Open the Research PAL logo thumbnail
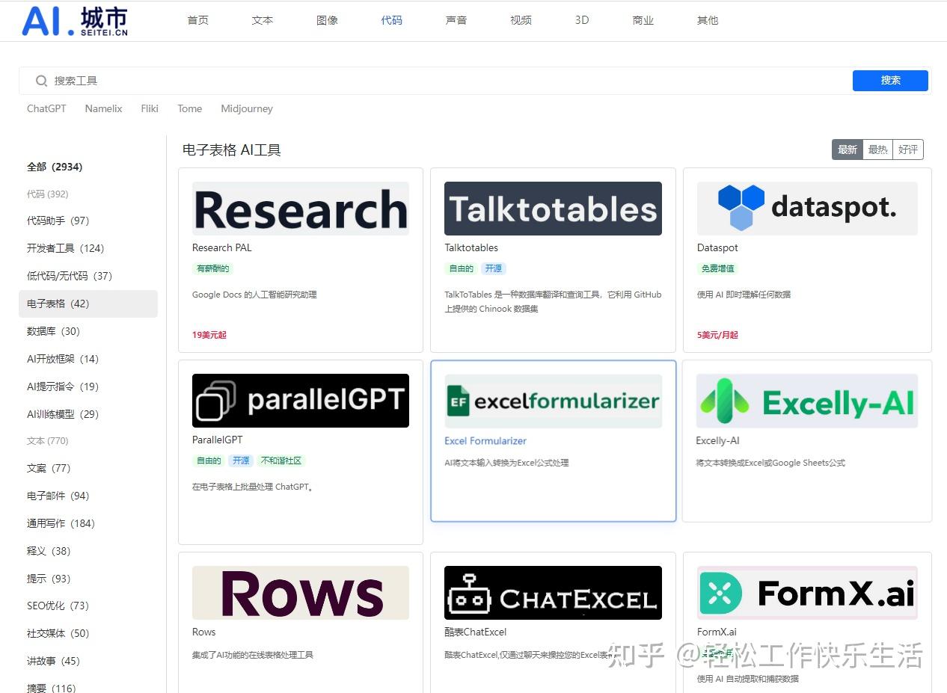Image resolution: width=947 pixels, height=693 pixels. (x=301, y=209)
